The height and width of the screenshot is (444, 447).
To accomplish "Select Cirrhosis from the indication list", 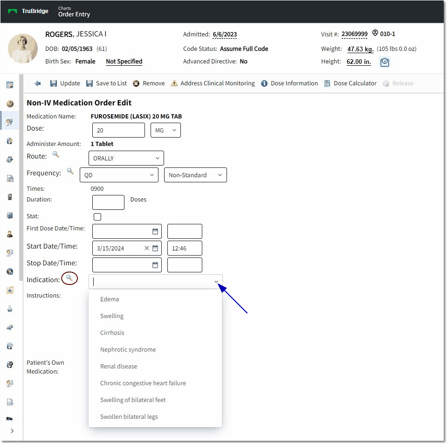I will pos(155,333).
